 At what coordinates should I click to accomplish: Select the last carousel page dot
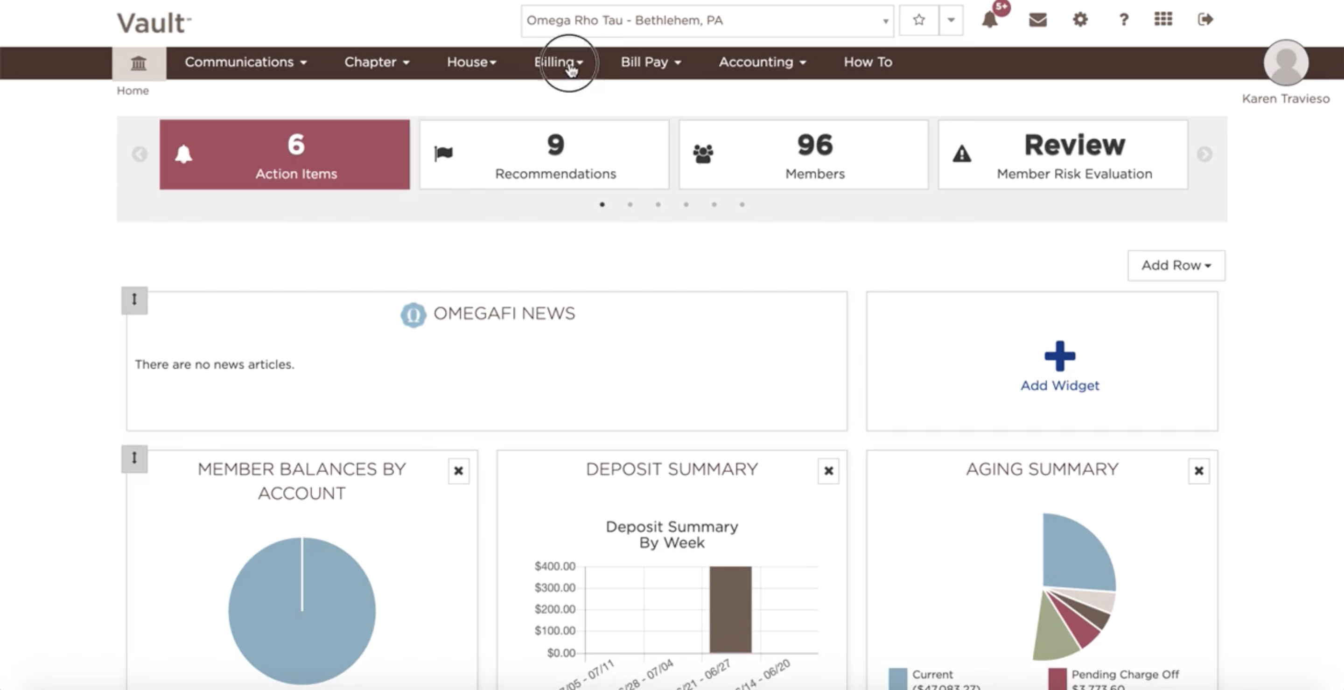pyautogui.click(x=742, y=204)
